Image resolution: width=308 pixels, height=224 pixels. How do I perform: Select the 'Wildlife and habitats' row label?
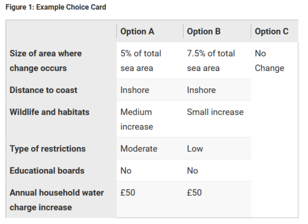pos(49,111)
